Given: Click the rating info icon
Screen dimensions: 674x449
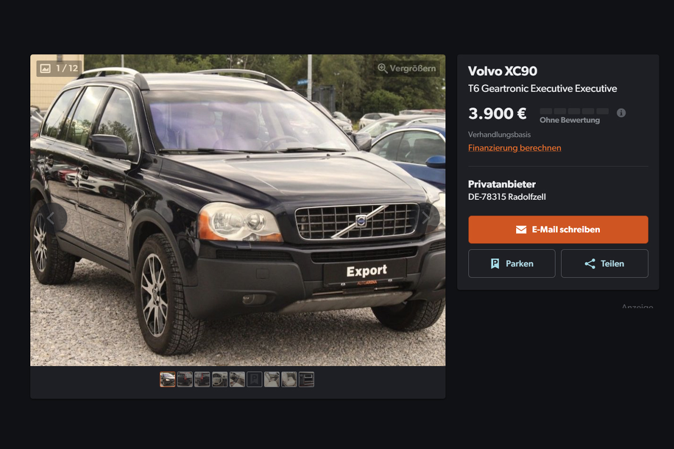Looking at the screenshot, I should [x=621, y=113].
